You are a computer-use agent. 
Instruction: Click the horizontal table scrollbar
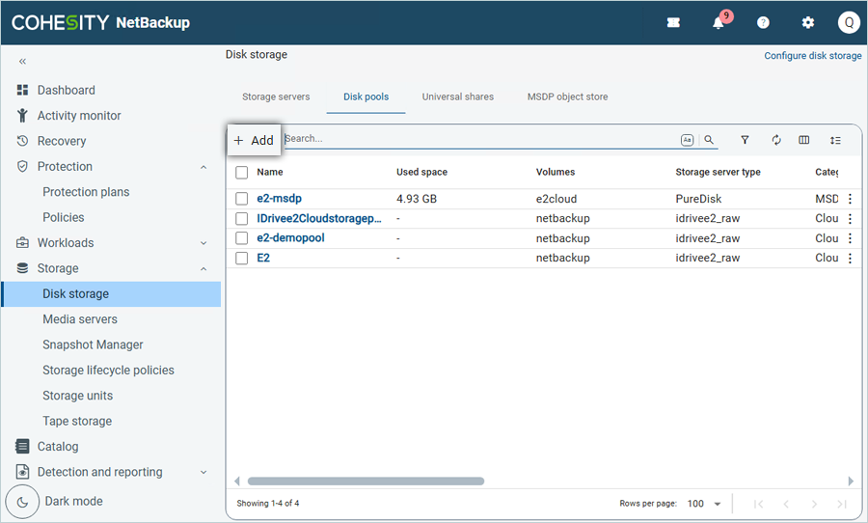tap(366, 481)
